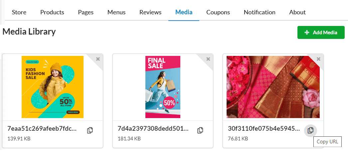Copy URL of the 7d4a2397308dedd501 image
The image size is (348, 155).
[x=200, y=130]
